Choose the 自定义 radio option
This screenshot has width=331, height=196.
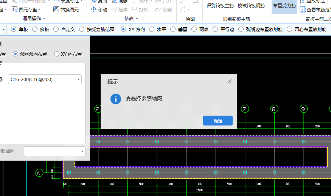click(x=56, y=29)
